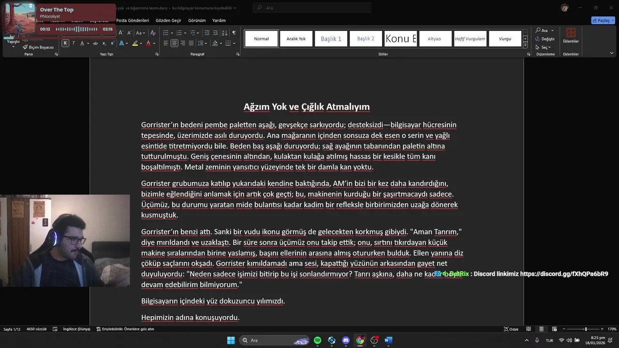Image resolution: width=619 pixels, height=348 pixels.
Task: Open the Yazı Tipi dialog launcher
Action: click(157, 54)
